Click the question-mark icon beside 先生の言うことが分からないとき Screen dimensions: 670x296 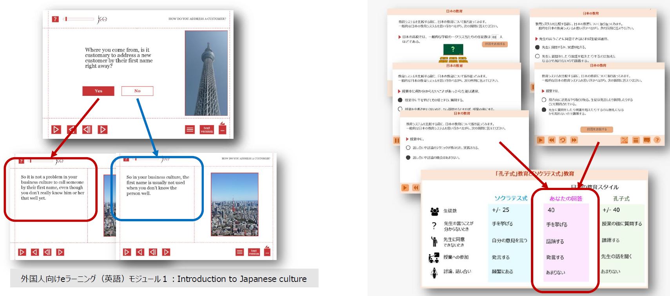coord(434,226)
